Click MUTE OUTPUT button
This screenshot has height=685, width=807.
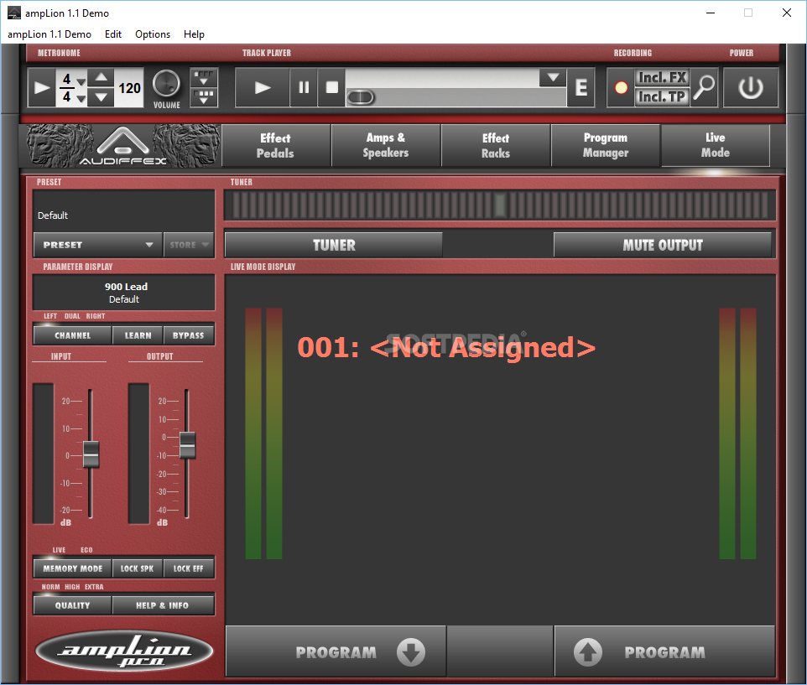[x=663, y=245]
